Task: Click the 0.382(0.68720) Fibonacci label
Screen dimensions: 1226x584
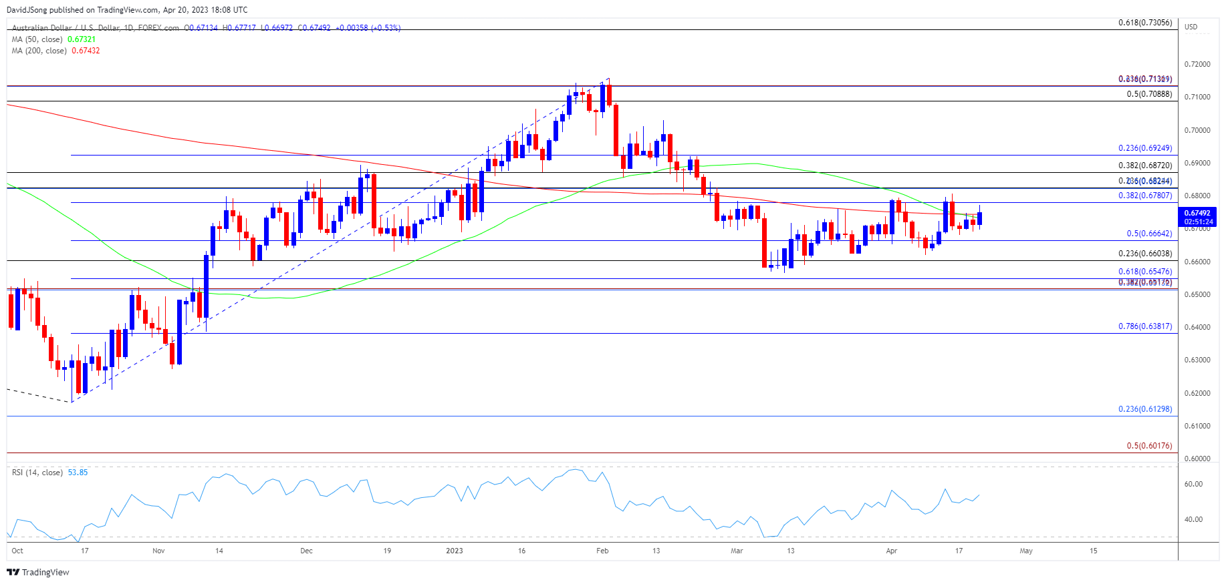Action: click(x=1145, y=166)
